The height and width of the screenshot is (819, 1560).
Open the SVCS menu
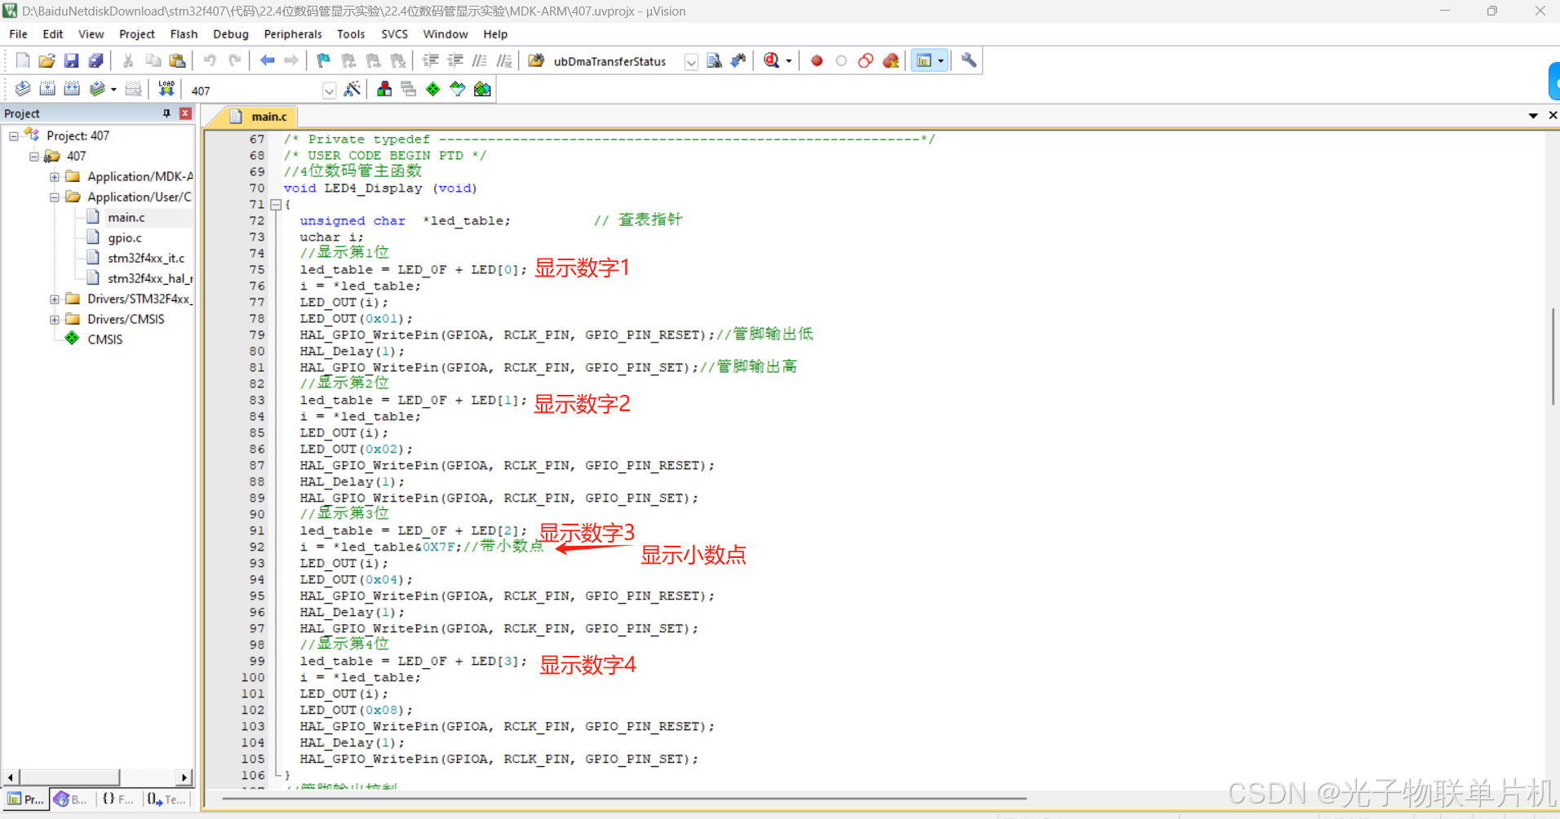395,34
